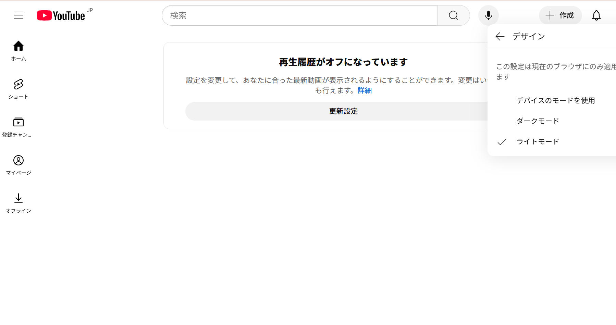
Task: Select the checked ライトモード option
Action: coord(538,141)
